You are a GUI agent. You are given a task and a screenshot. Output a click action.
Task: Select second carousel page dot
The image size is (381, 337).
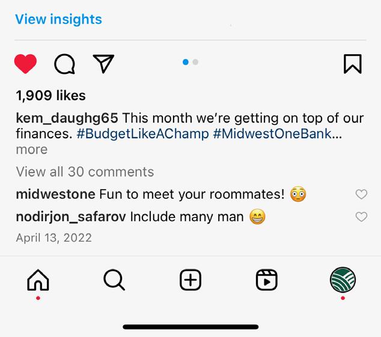coord(195,62)
